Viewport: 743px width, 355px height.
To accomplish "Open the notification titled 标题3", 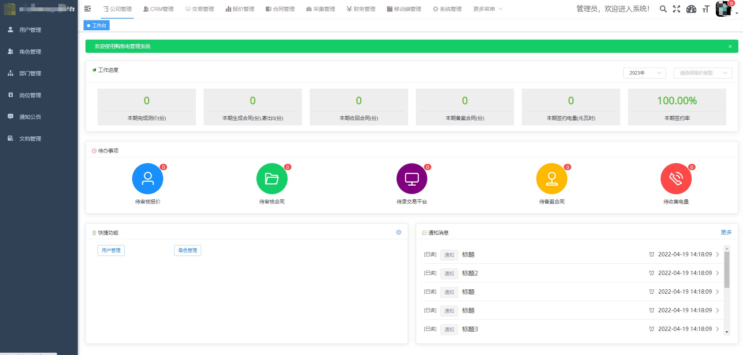I will click(470, 329).
